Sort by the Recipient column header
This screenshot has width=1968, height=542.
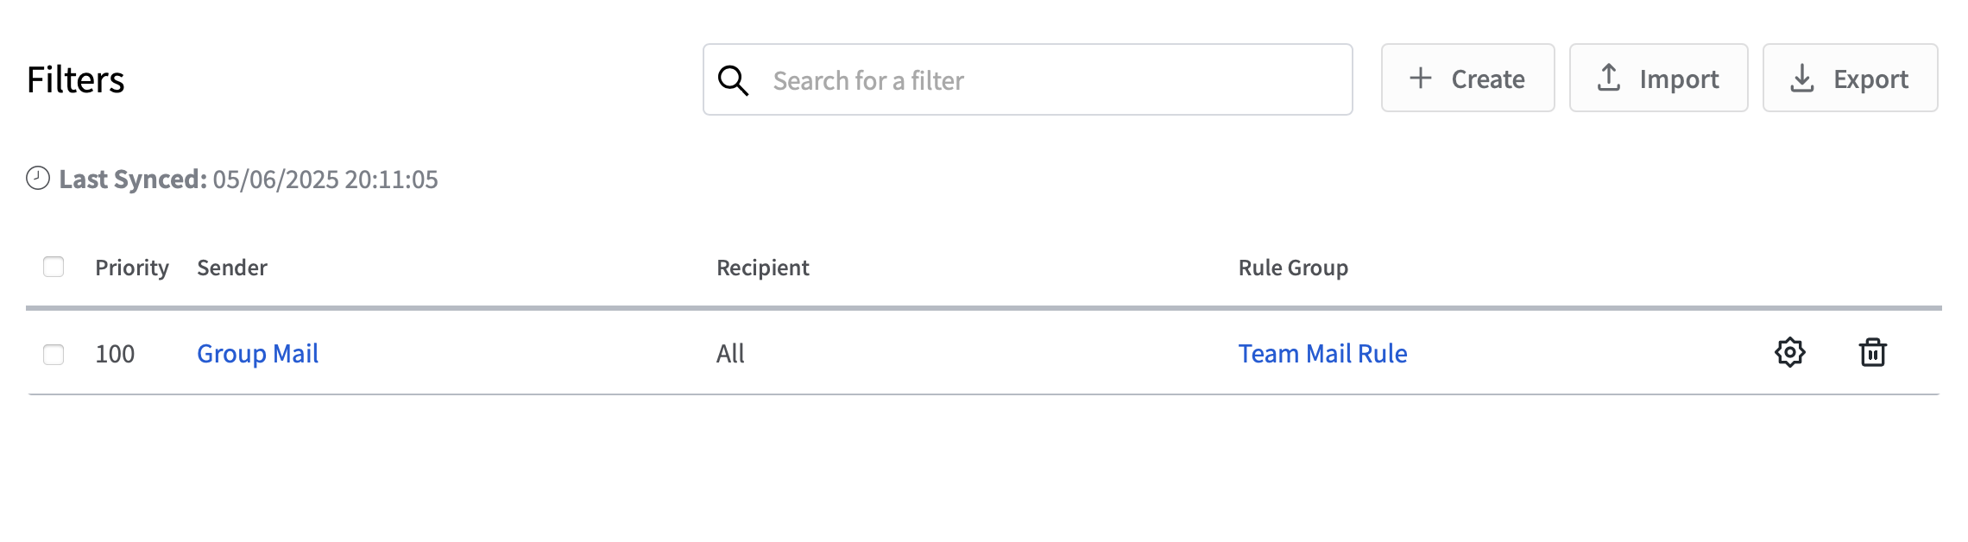pyautogui.click(x=763, y=268)
